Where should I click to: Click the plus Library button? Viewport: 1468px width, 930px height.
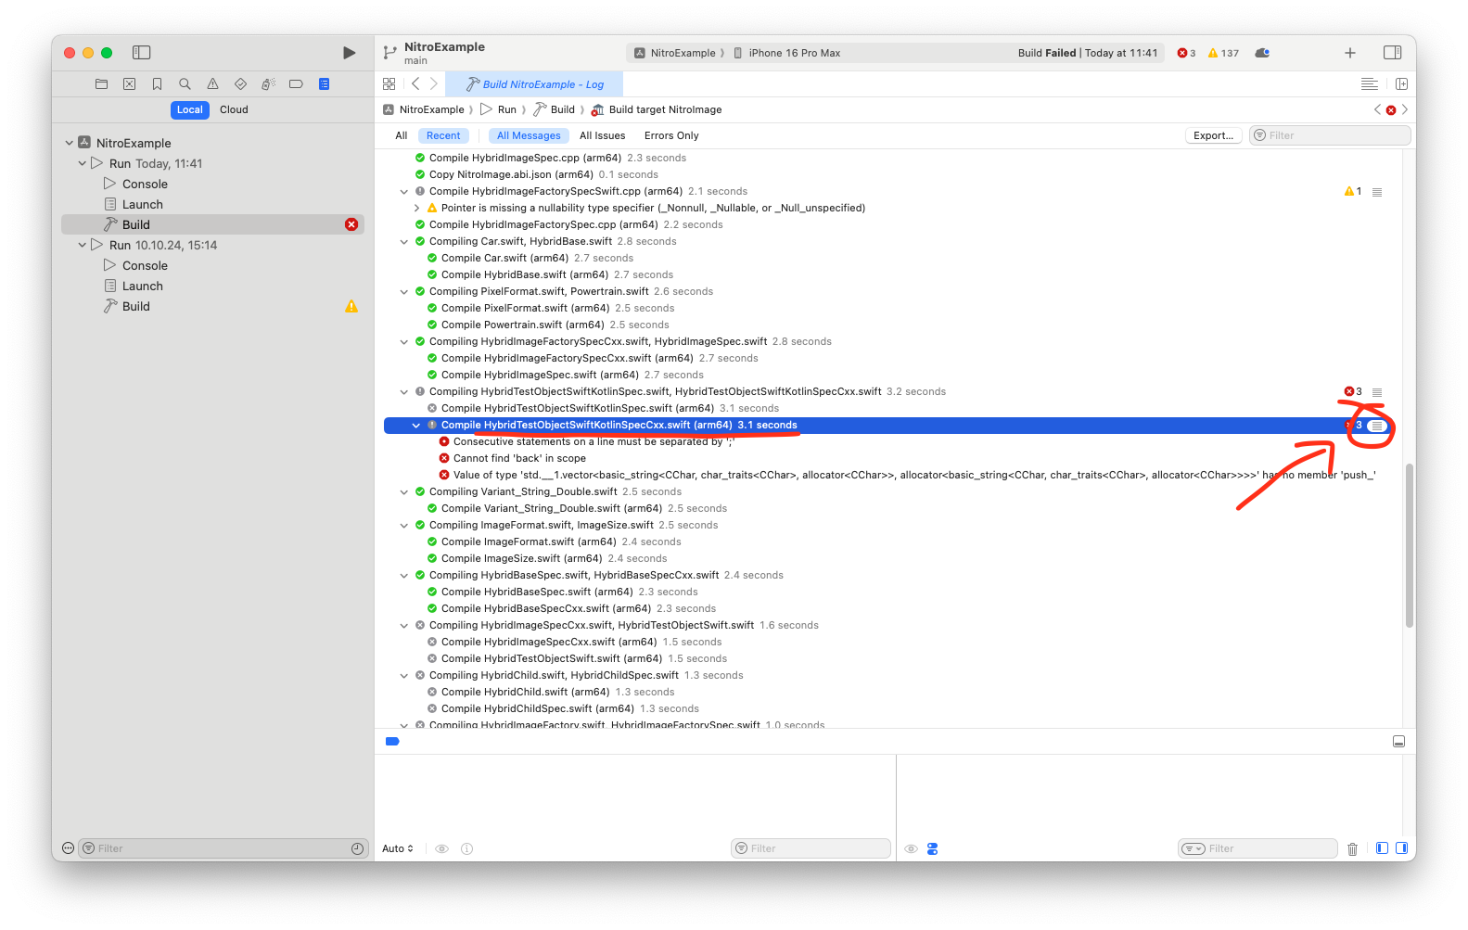(1350, 53)
